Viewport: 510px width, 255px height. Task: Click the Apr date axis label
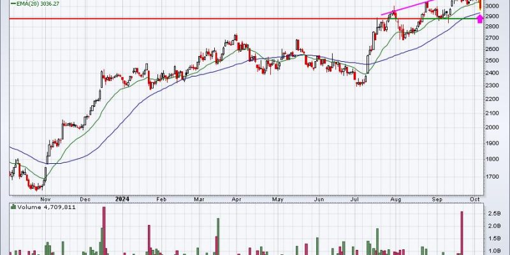tap(237, 199)
